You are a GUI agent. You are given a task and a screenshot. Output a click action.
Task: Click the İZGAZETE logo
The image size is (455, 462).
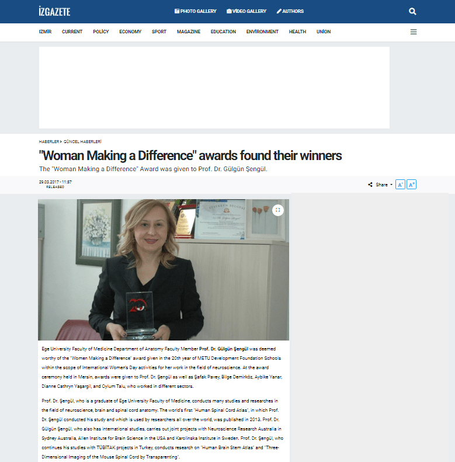[x=54, y=11]
